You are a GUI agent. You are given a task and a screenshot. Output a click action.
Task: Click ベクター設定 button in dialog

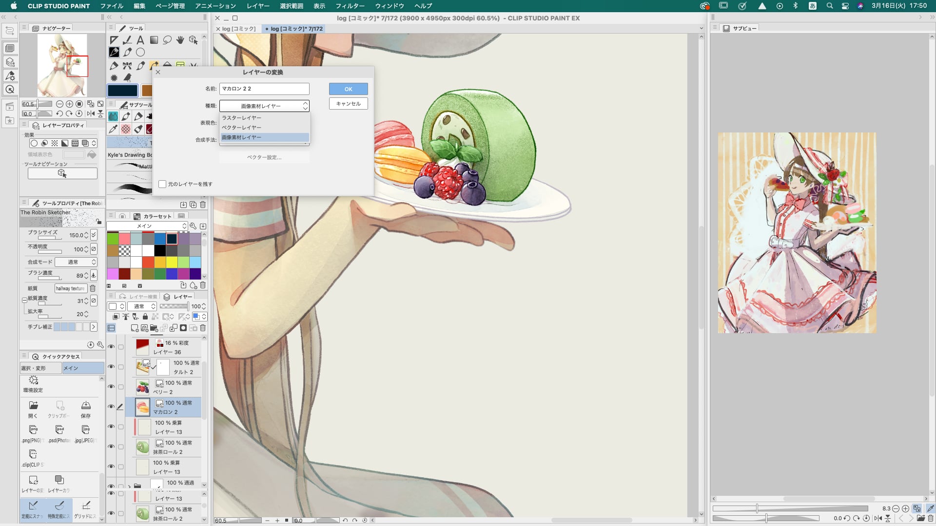[x=264, y=157]
